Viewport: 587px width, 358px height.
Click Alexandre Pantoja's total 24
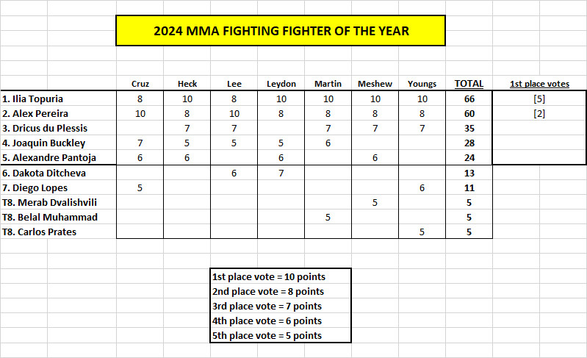pyautogui.click(x=469, y=157)
